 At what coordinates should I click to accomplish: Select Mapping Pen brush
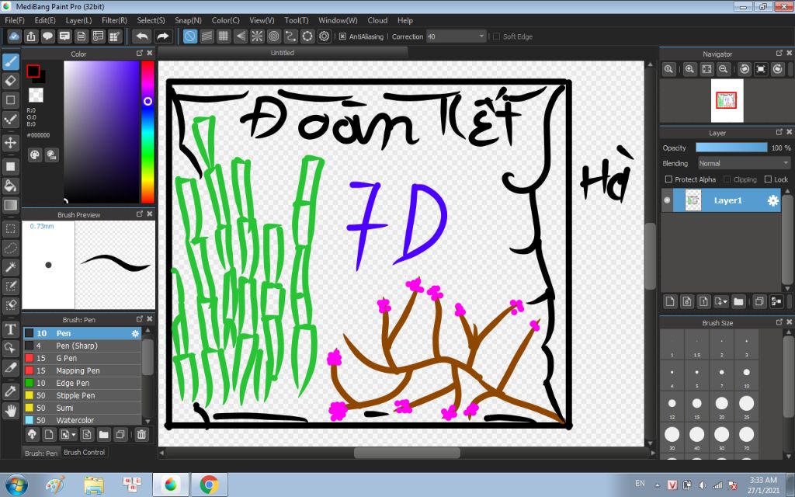(82, 370)
